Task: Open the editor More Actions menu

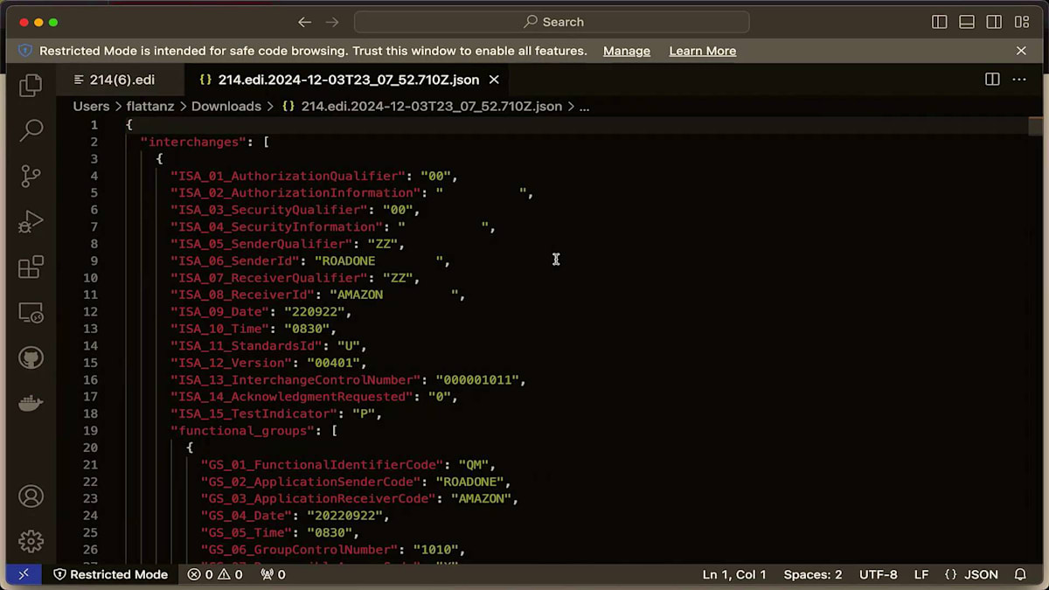Action: (x=1019, y=80)
